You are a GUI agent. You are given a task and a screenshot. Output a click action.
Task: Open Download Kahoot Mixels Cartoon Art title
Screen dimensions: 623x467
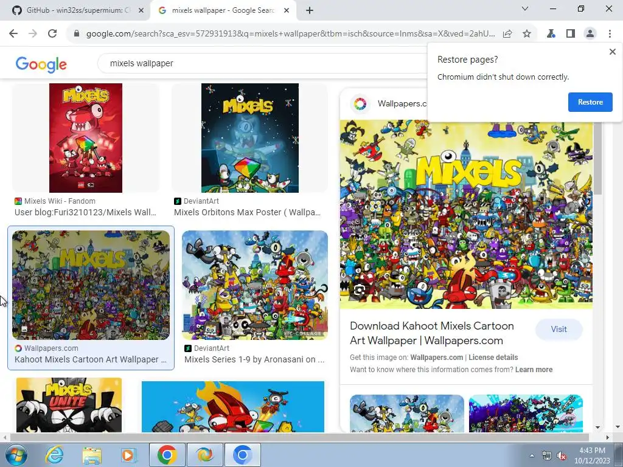(432, 333)
